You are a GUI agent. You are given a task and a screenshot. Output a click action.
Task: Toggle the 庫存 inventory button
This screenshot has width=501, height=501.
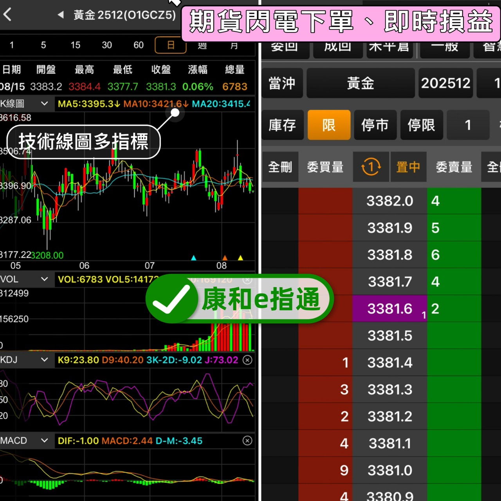[282, 125]
